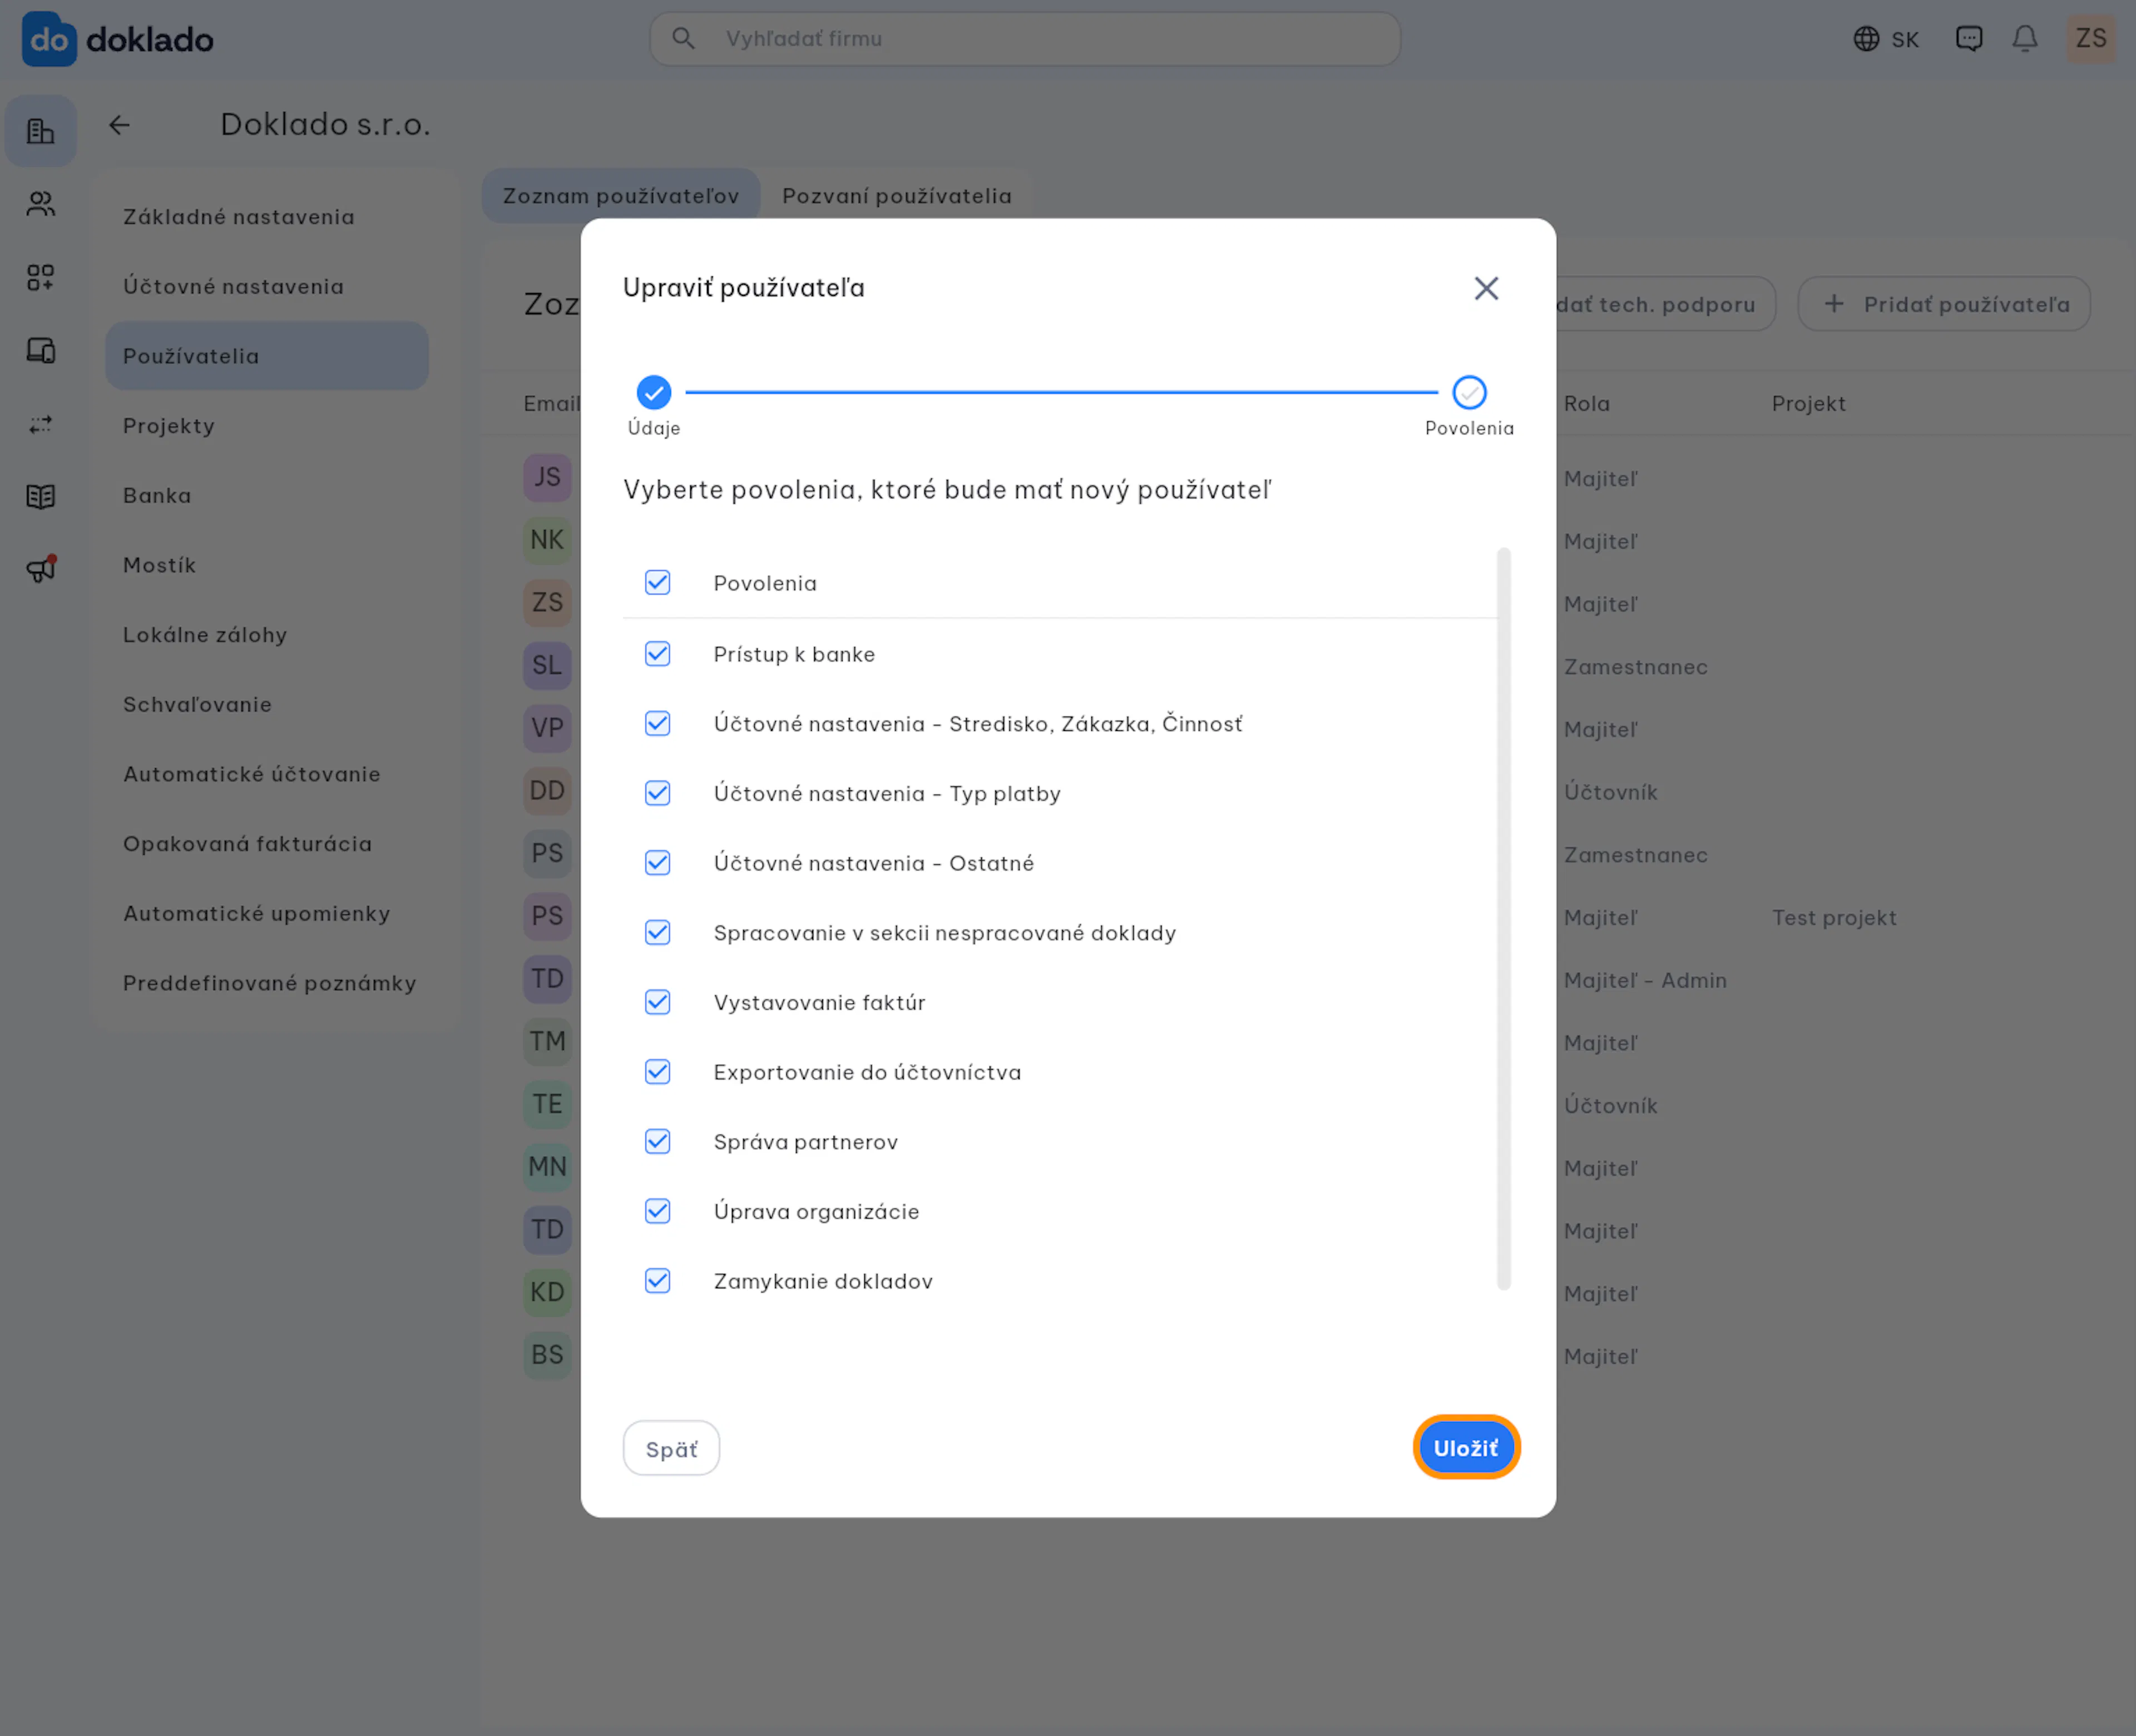Viewport: 2136px width, 1736px height.
Task: Click the MN user avatar
Action: tap(547, 1167)
